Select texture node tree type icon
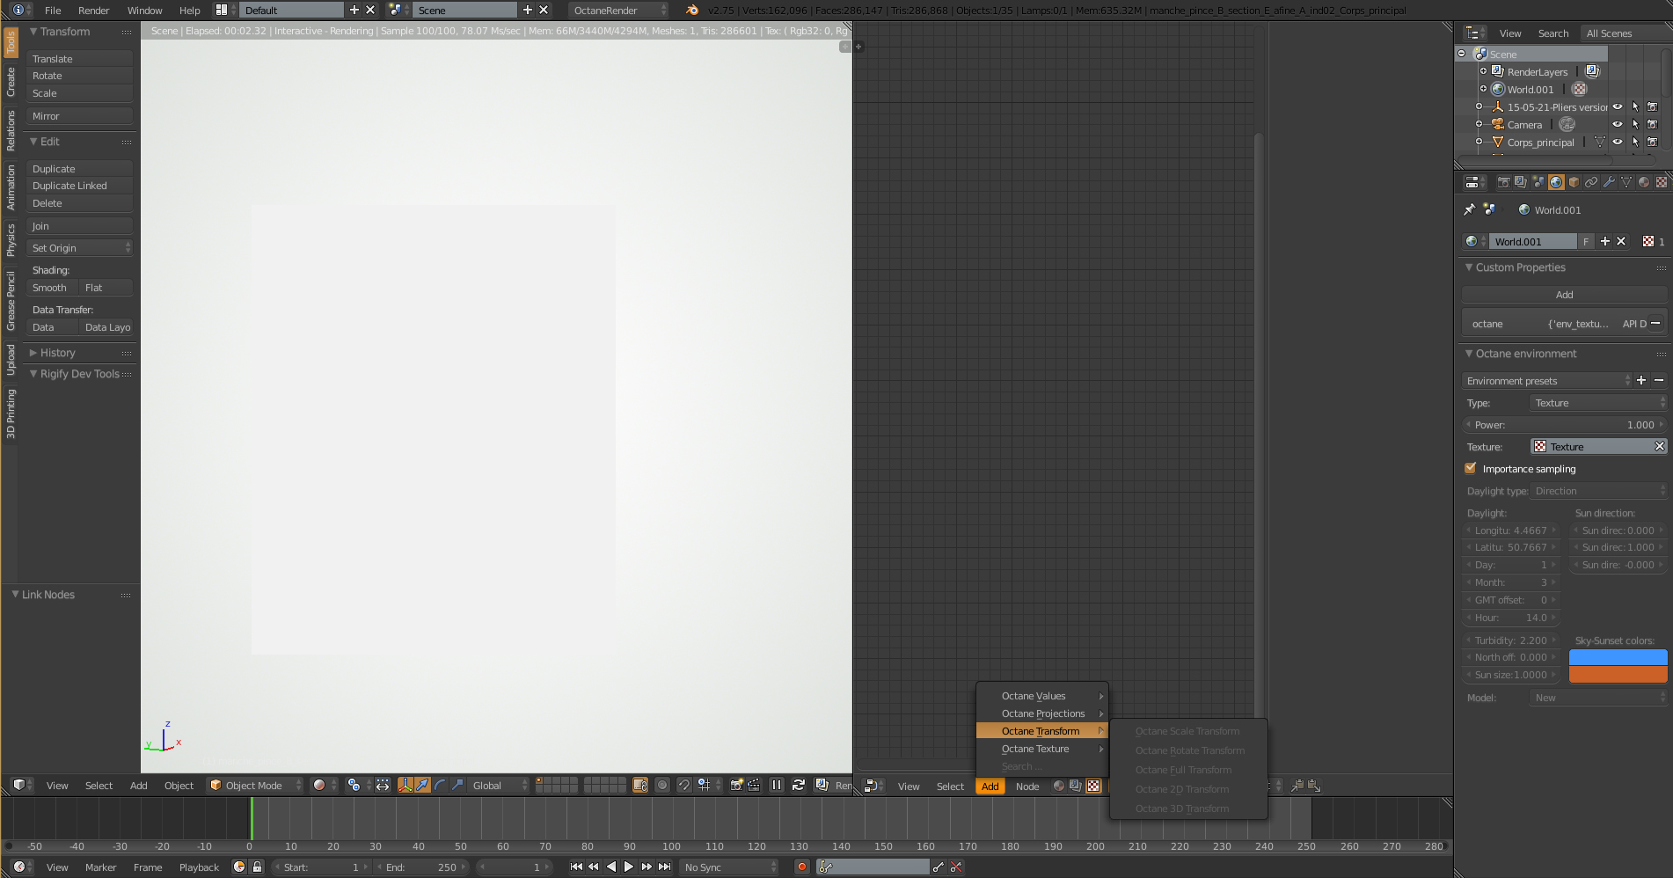 point(1093,786)
